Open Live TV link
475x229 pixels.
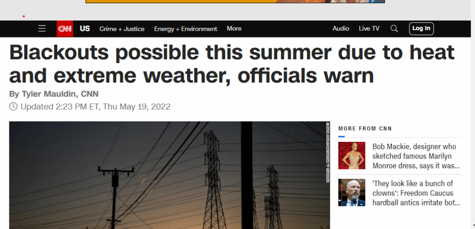[369, 29]
